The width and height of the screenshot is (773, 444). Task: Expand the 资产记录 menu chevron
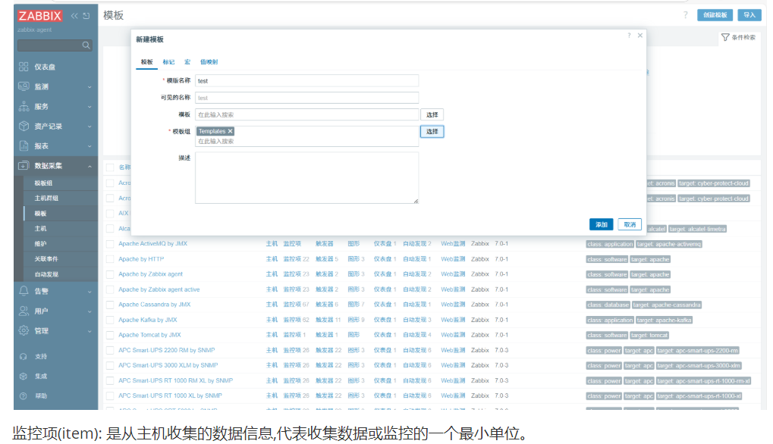(x=90, y=127)
